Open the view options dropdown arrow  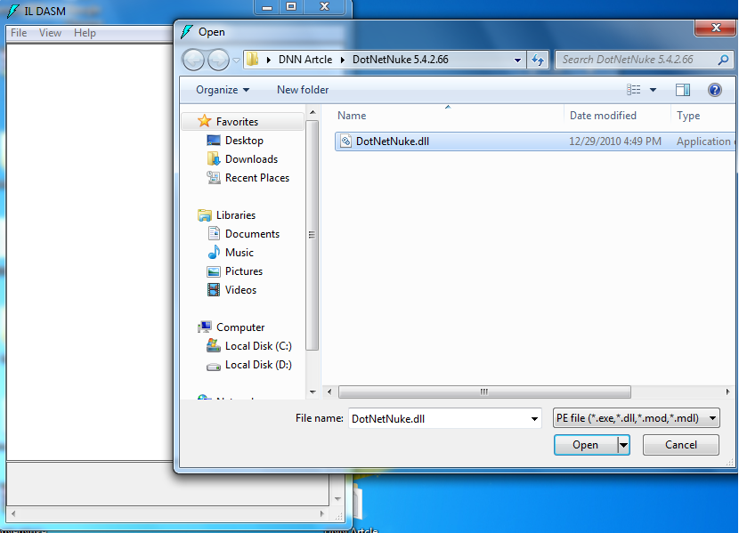point(653,90)
